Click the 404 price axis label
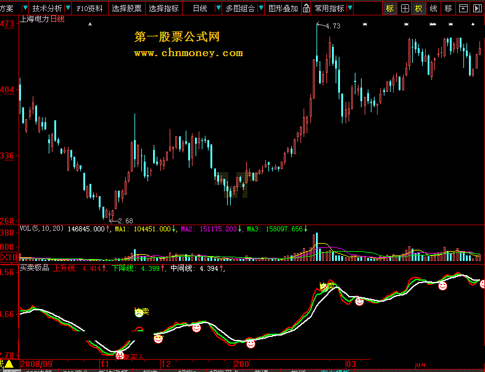This screenshot has height=372, width=485. pos(7,89)
